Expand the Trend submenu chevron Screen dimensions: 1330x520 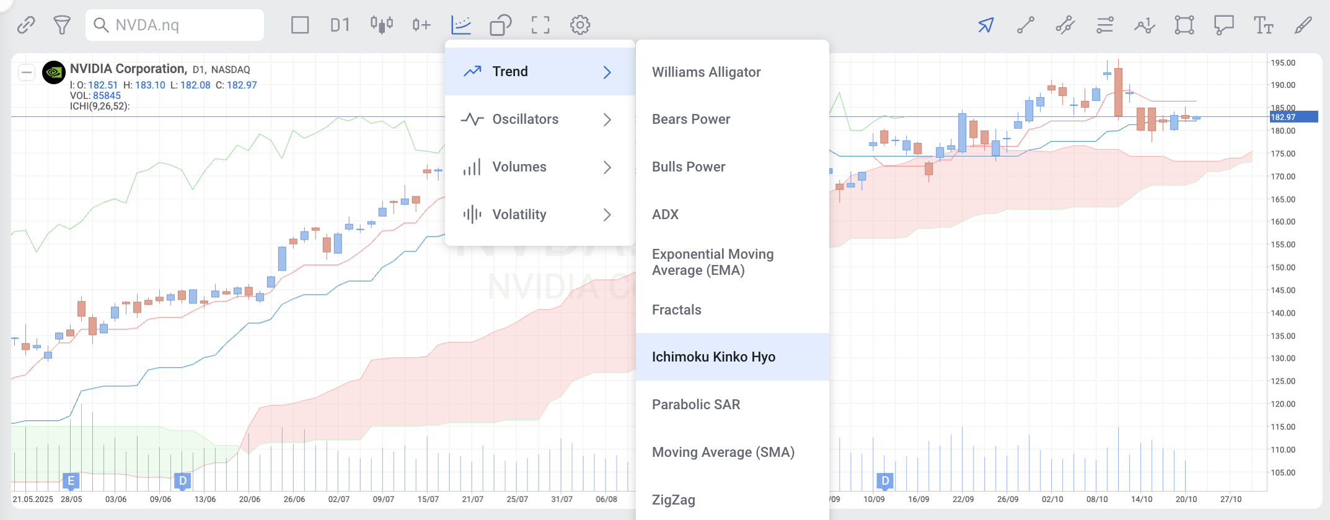tap(607, 72)
